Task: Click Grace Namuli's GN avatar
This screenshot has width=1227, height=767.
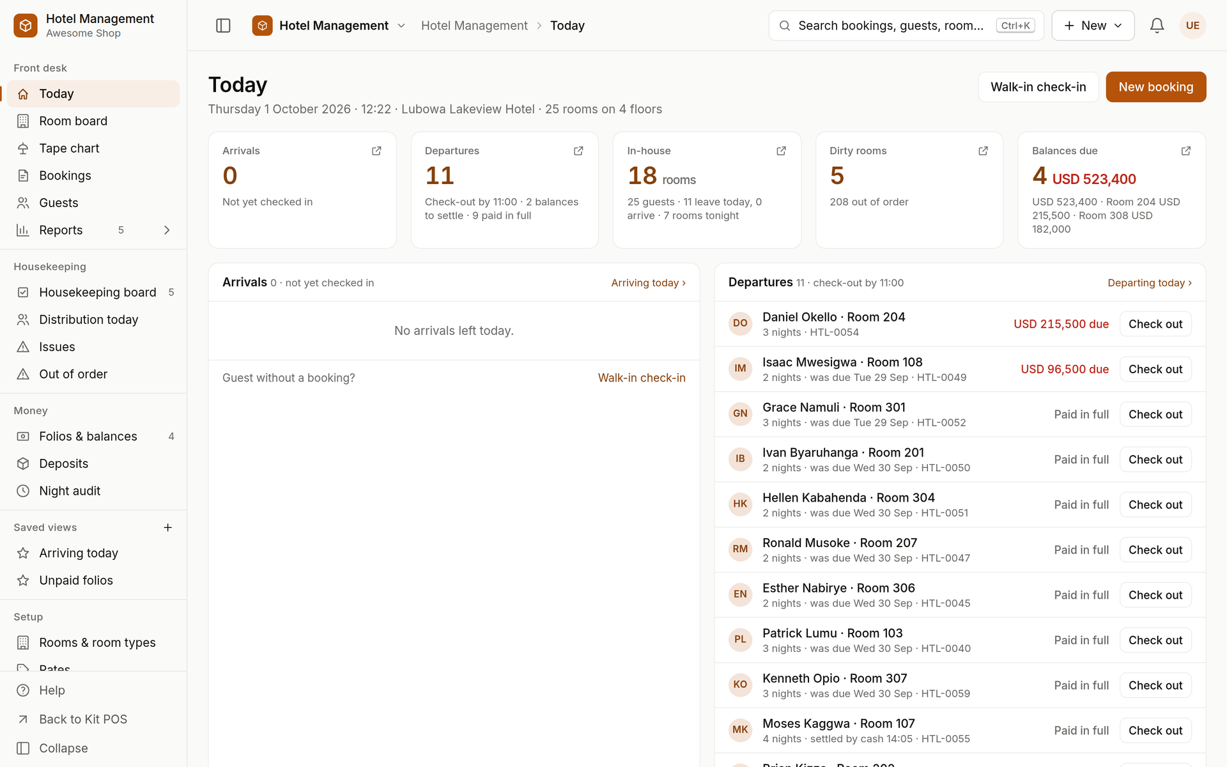Action: pos(740,414)
